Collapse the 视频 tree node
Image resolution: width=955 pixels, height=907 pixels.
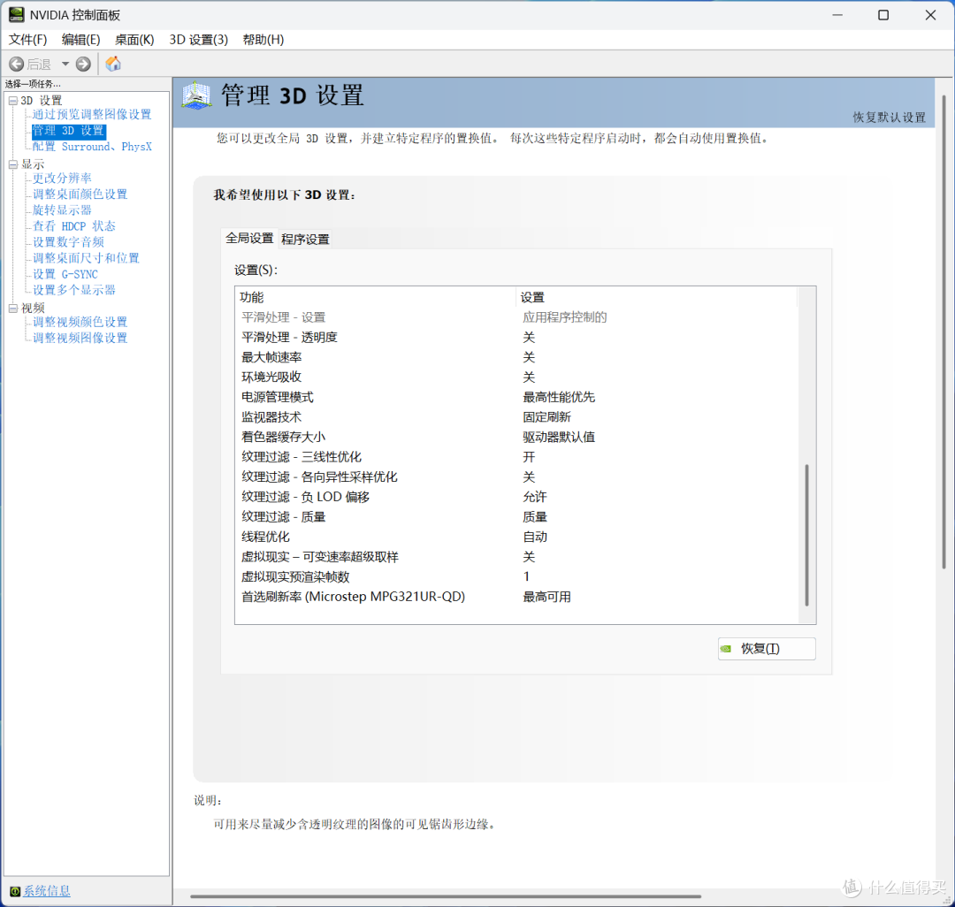pos(12,309)
